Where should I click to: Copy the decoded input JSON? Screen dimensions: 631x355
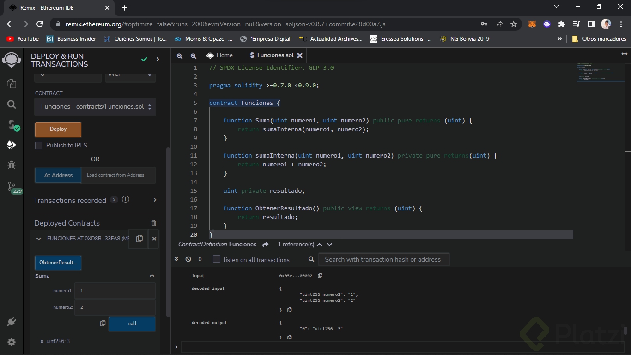(290, 310)
